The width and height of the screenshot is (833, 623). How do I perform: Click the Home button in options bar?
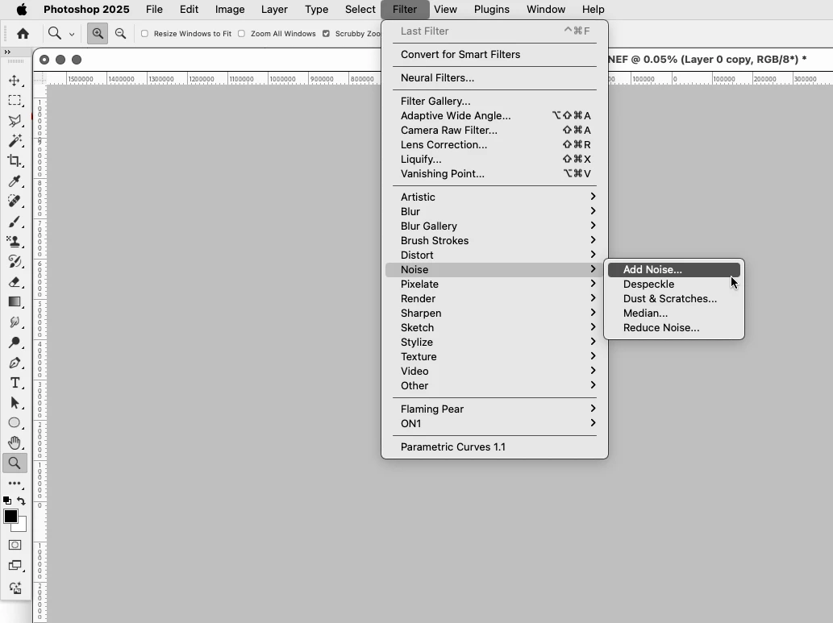click(x=23, y=34)
